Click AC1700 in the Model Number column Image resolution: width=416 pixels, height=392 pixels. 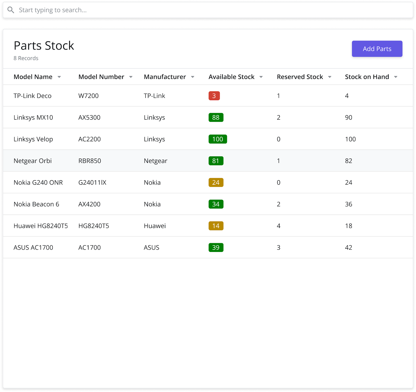pos(89,248)
